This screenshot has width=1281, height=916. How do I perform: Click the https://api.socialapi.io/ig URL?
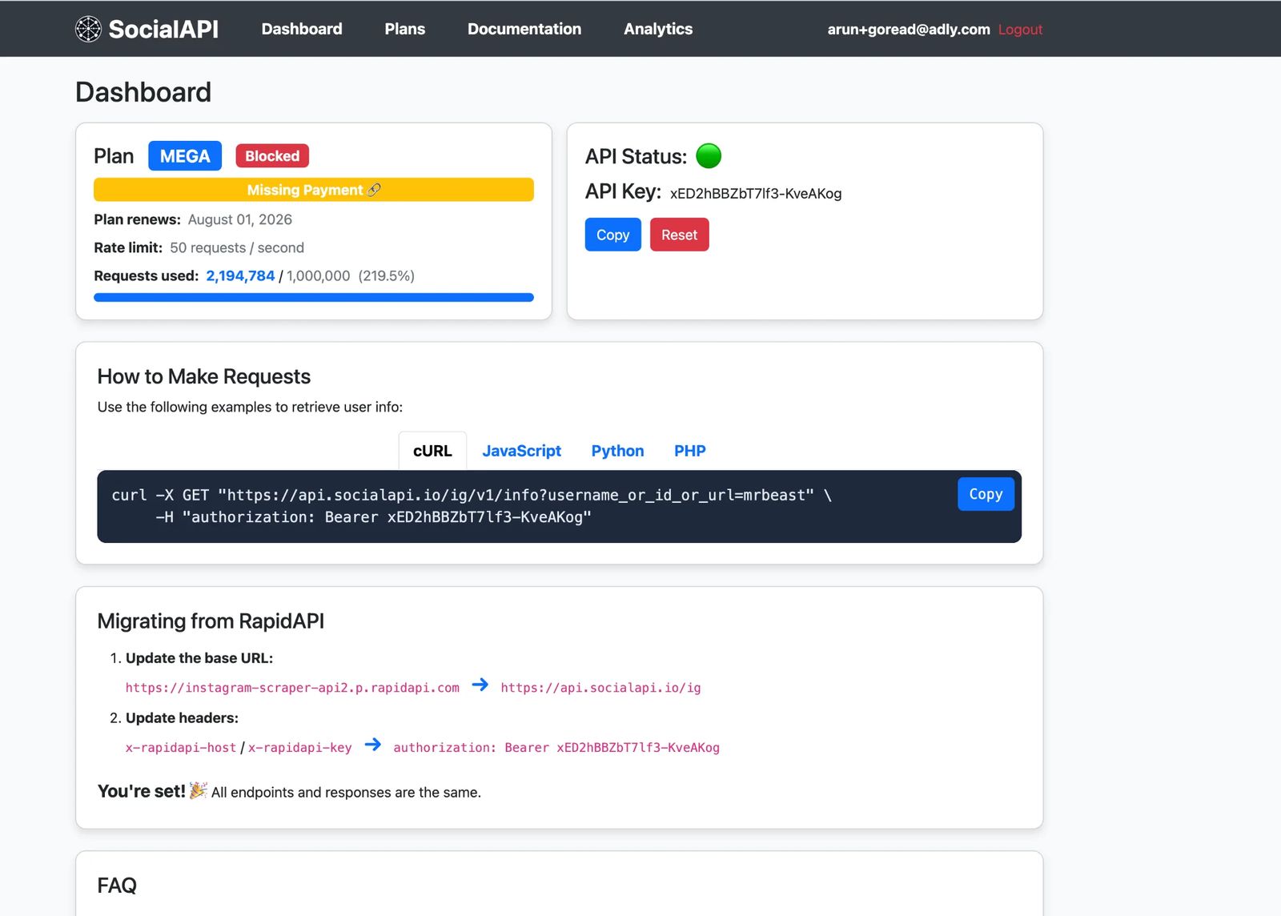coord(600,688)
